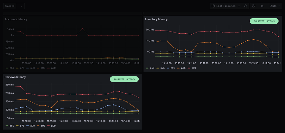Click 15:12:00 tick in Inventory latency chart

[216, 63]
